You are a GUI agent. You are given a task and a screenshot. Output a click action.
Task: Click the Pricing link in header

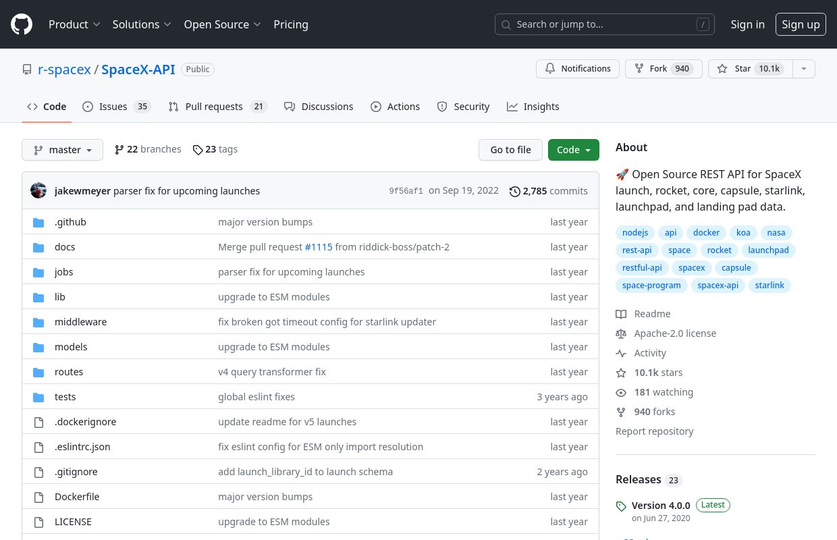pos(291,24)
